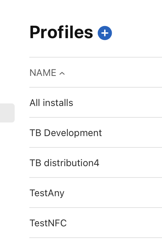Open the TestAny profile
The image size is (162, 245).
click(47, 193)
